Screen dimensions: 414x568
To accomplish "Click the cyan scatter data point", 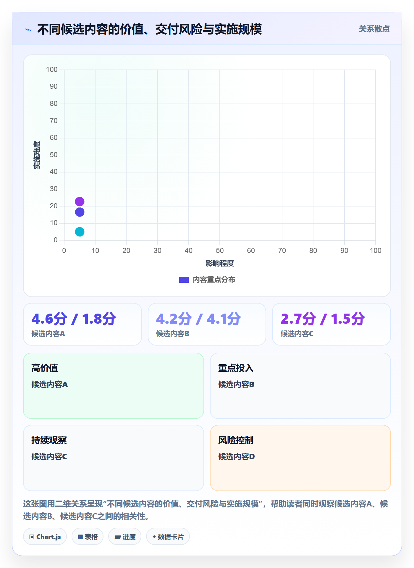I will (x=80, y=232).
